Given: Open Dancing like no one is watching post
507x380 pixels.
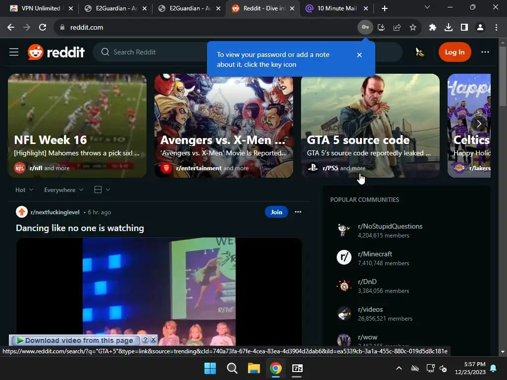Looking at the screenshot, I should pyautogui.click(x=80, y=228).
